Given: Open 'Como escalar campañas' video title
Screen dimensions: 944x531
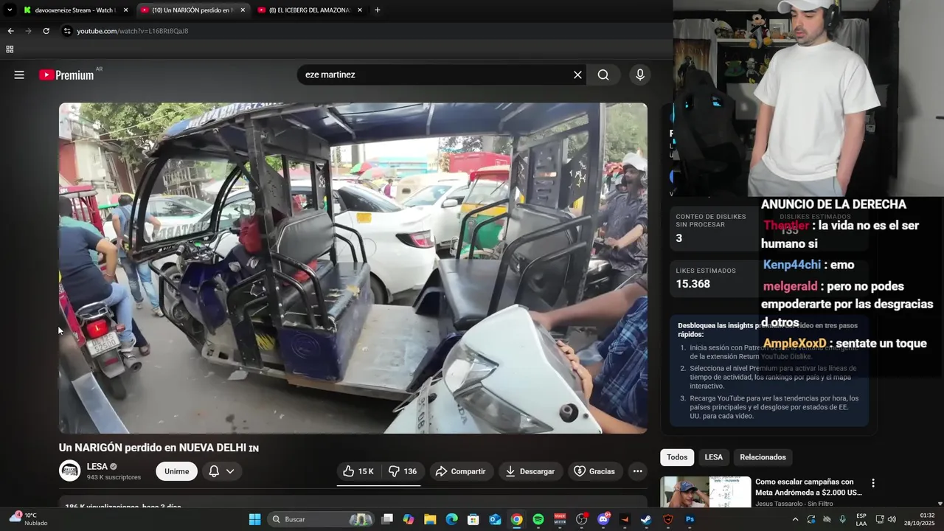Looking at the screenshot, I should point(808,487).
